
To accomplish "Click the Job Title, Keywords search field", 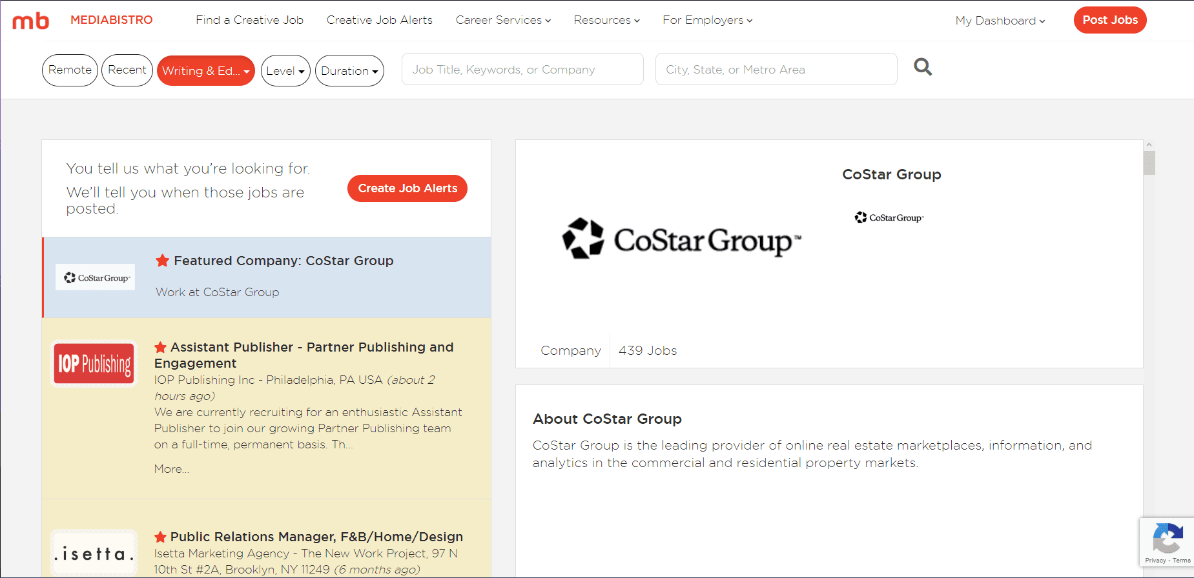I will coord(522,70).
